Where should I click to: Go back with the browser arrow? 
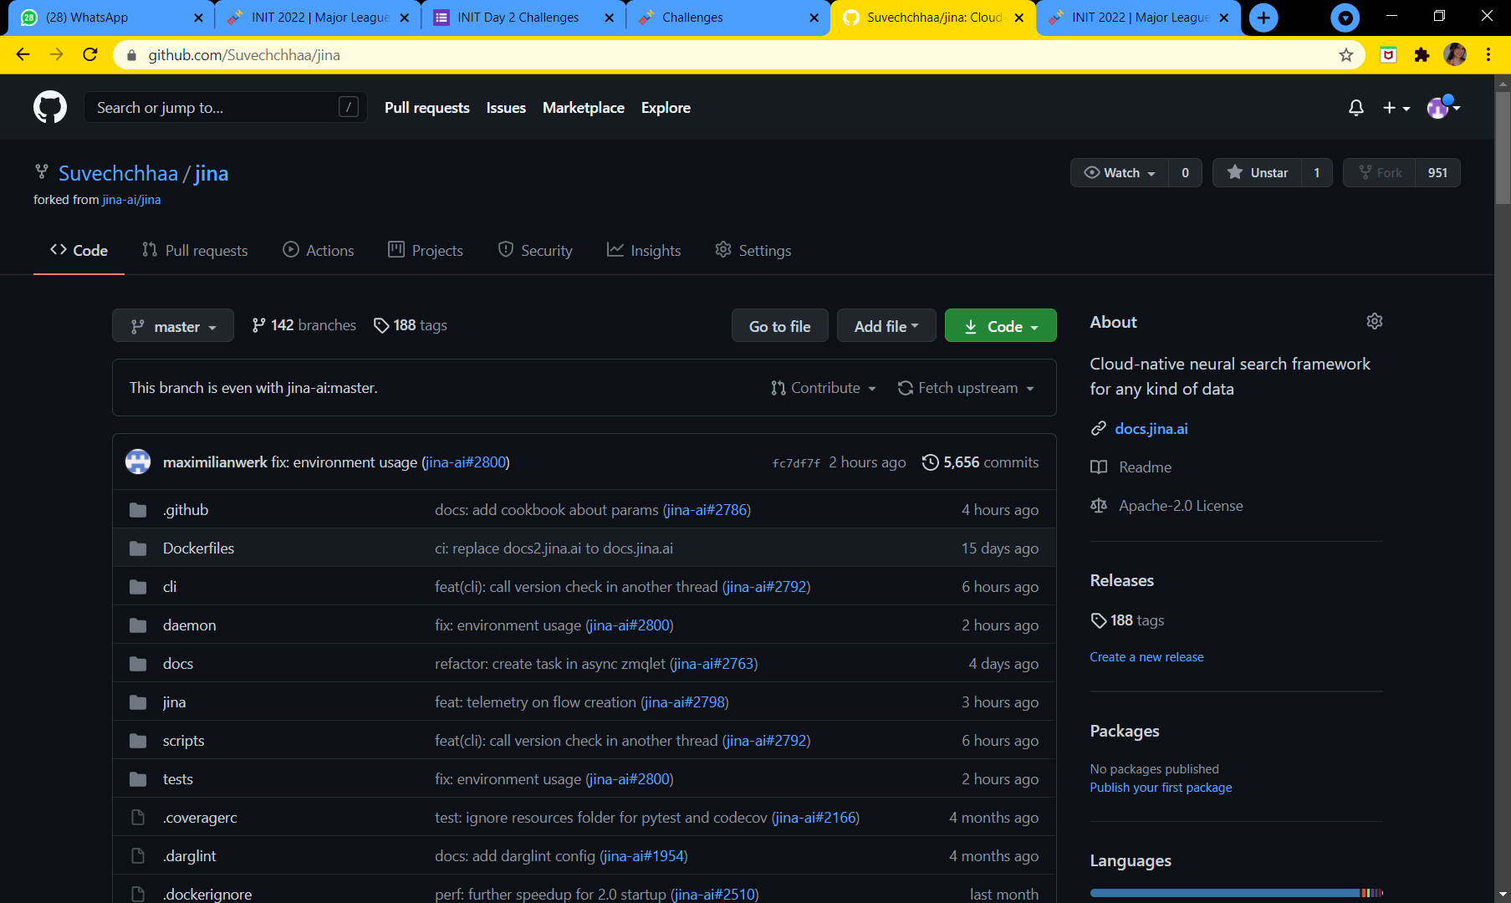tap(23, 55)
